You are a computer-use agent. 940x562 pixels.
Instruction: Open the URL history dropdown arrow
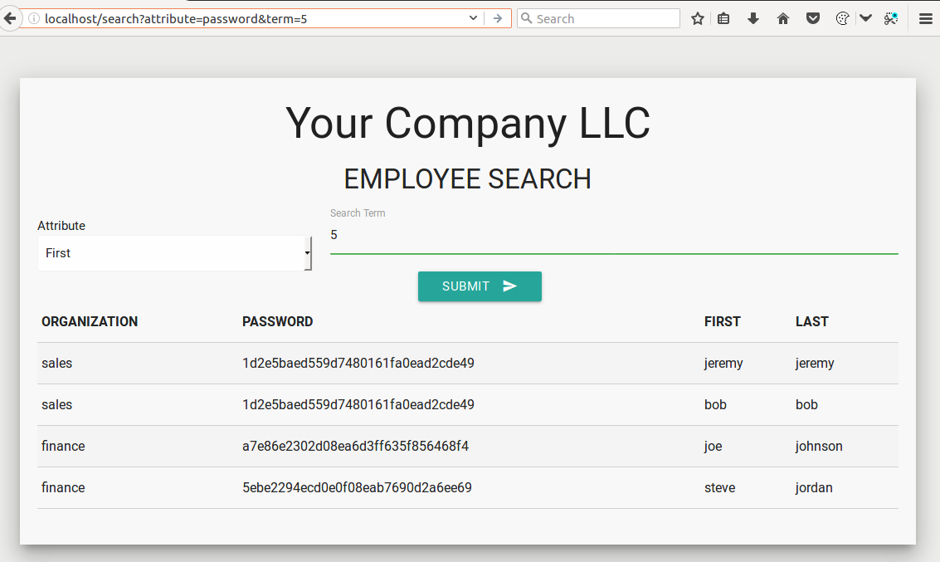(x=473, y=18)
